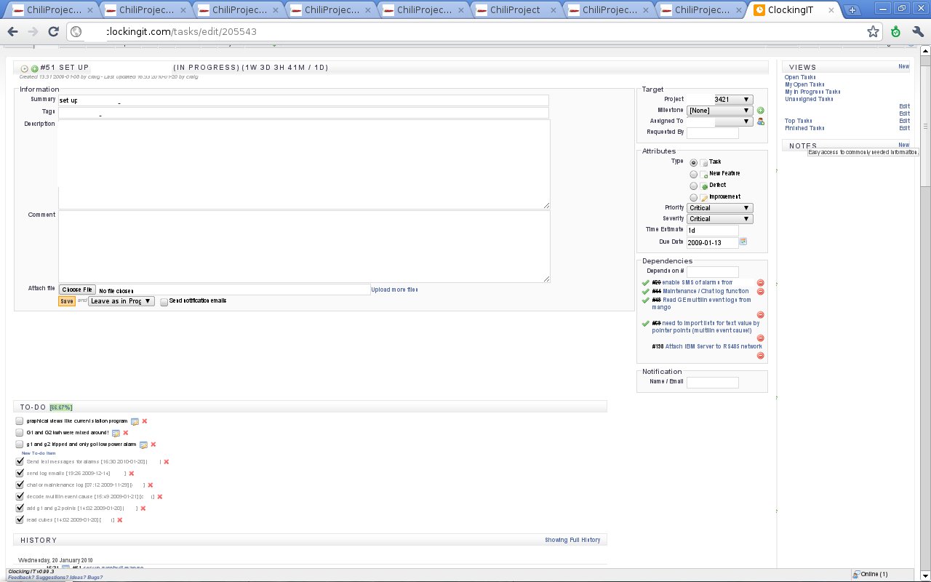Viewport: 931px width, 582px height.
Task: Click the green extension icon beside the star
Action: coord(896,32)
